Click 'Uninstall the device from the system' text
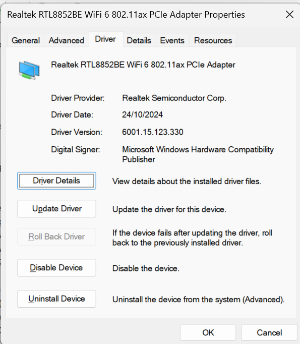 [x=199, y=300]
